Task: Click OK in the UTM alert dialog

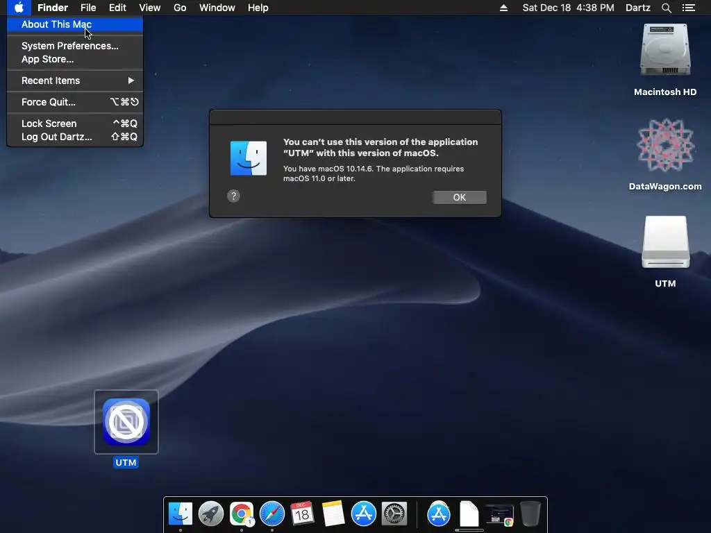Action: [460, 197]
